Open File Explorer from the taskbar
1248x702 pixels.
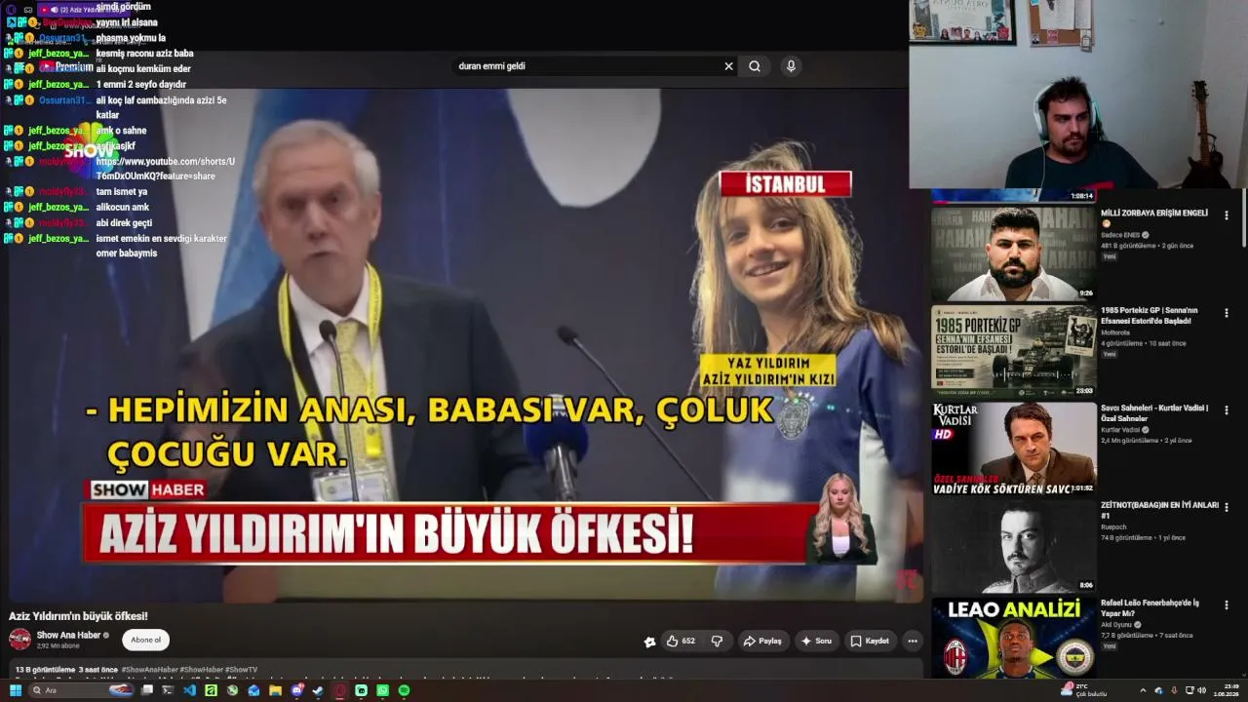point(276,690)
